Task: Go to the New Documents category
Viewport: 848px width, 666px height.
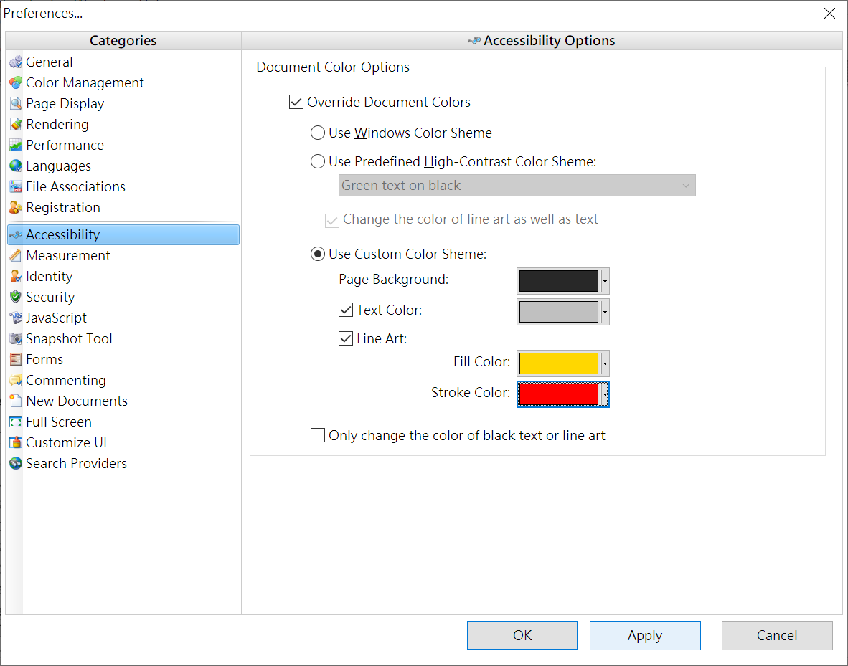Action: (16, 401)
